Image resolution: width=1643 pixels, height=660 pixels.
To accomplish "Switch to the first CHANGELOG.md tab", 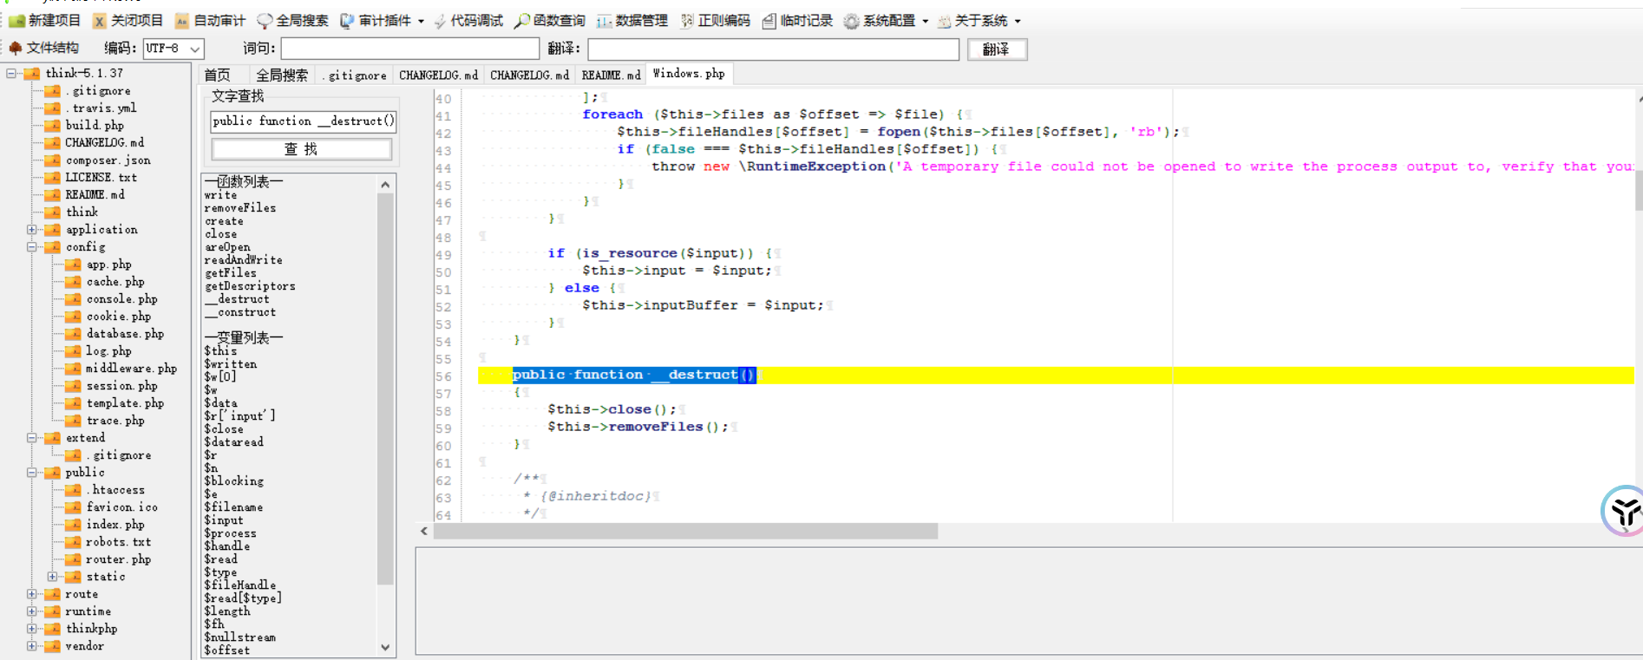I will pos(438,75).
